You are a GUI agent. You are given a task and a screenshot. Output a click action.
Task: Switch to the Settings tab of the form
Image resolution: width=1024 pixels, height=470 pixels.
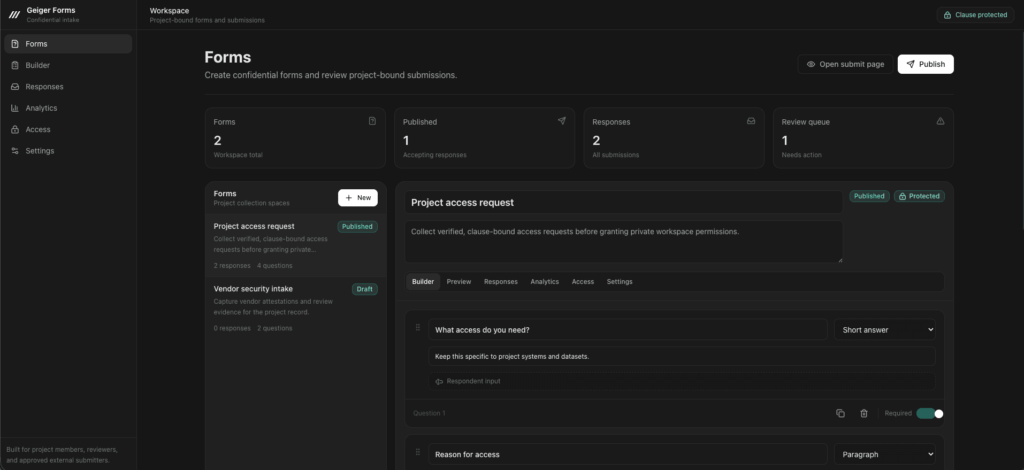pyautogui.click(x=620, y=282)
